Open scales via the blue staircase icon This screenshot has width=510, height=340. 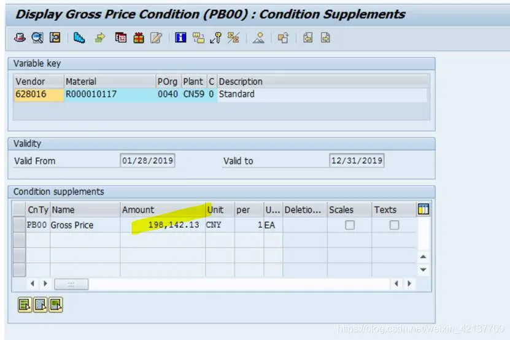79,37
